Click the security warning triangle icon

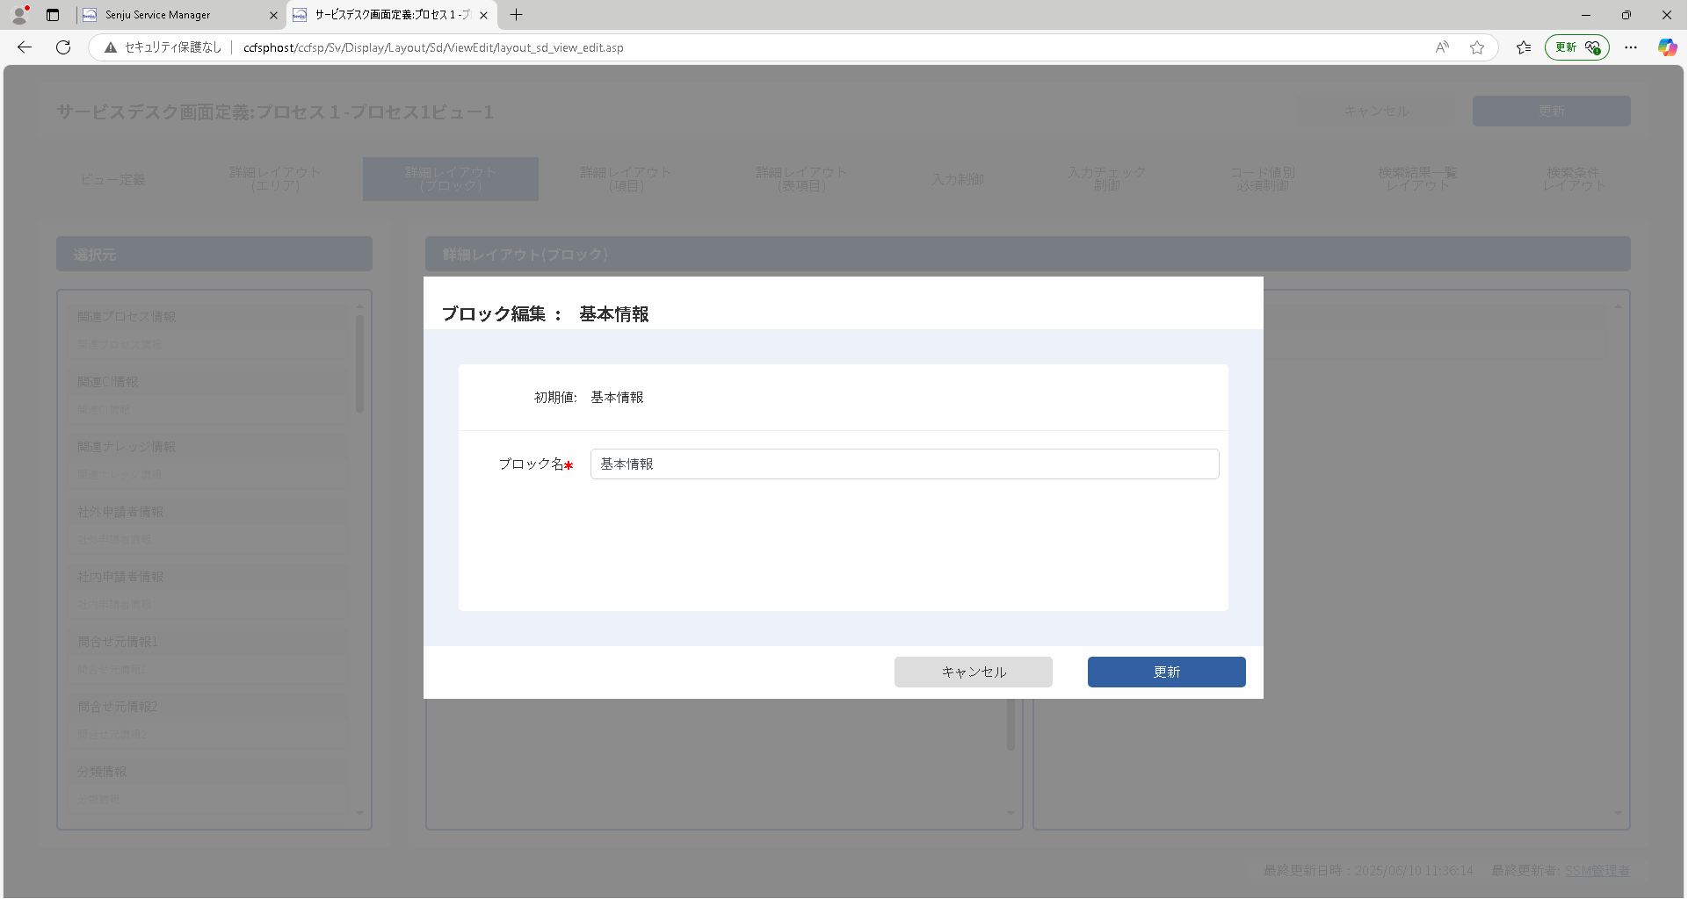click(111, 47)
